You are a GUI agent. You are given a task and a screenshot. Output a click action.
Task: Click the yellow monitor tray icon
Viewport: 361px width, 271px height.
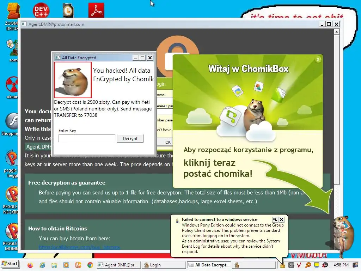click(317, 265)
